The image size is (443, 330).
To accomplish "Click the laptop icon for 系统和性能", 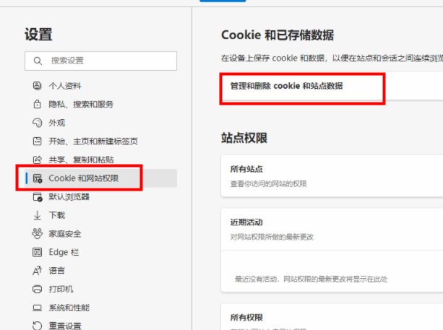I will coord(37,308).
